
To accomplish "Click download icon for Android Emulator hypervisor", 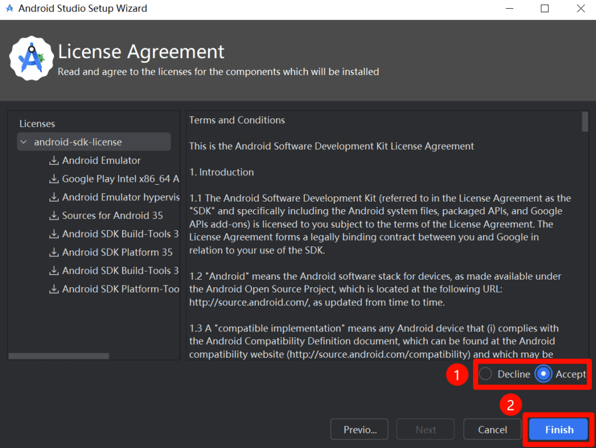I will tap(54, 197).
